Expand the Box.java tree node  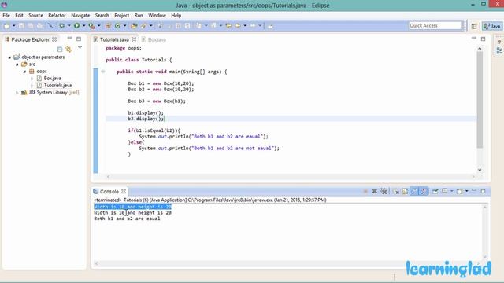(32, 79)
